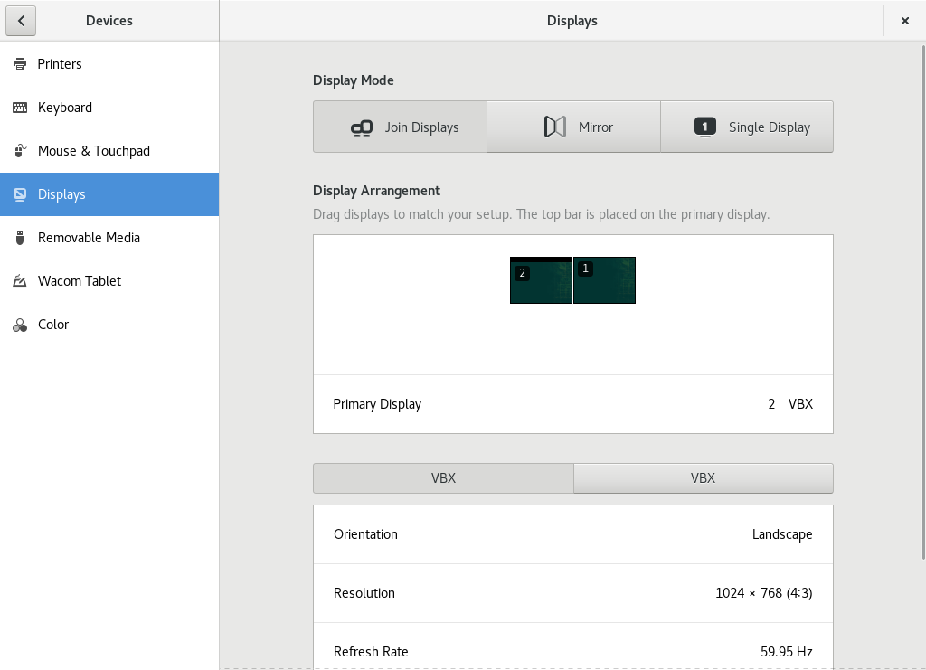Click the Removable Media USB icon
Viewport: 926px width, 670px height.
coord(20,238)
